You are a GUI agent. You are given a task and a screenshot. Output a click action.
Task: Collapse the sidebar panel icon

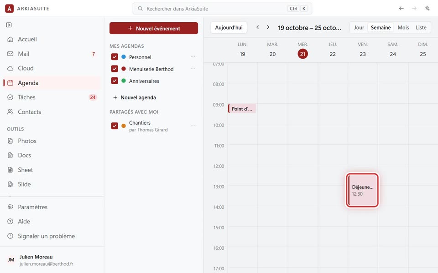(x=9, y=25)
